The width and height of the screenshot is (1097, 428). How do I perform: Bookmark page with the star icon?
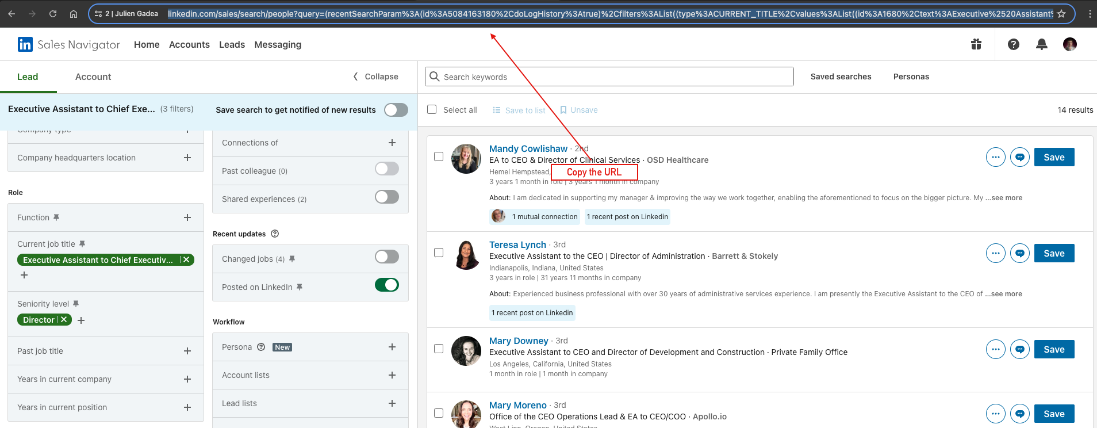pyautogui.click(x=1061, y=14)
